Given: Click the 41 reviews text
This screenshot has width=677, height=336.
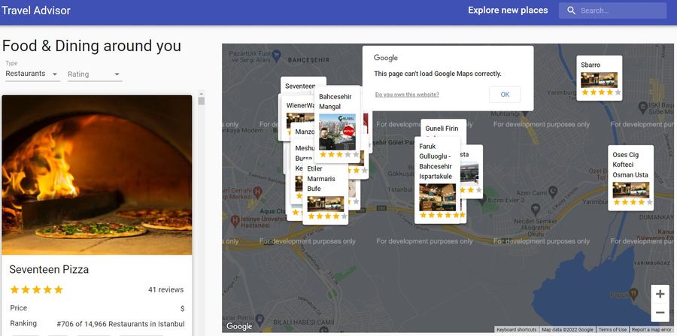Looking at the screenshot, I should pos(165,290).
